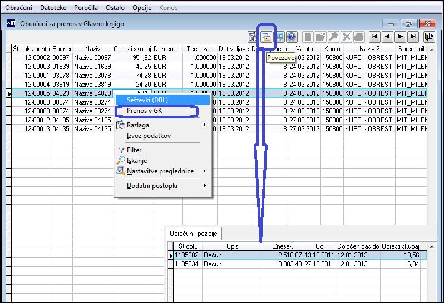Jump to first record with navigation arrow

click(x=374, y=37)
